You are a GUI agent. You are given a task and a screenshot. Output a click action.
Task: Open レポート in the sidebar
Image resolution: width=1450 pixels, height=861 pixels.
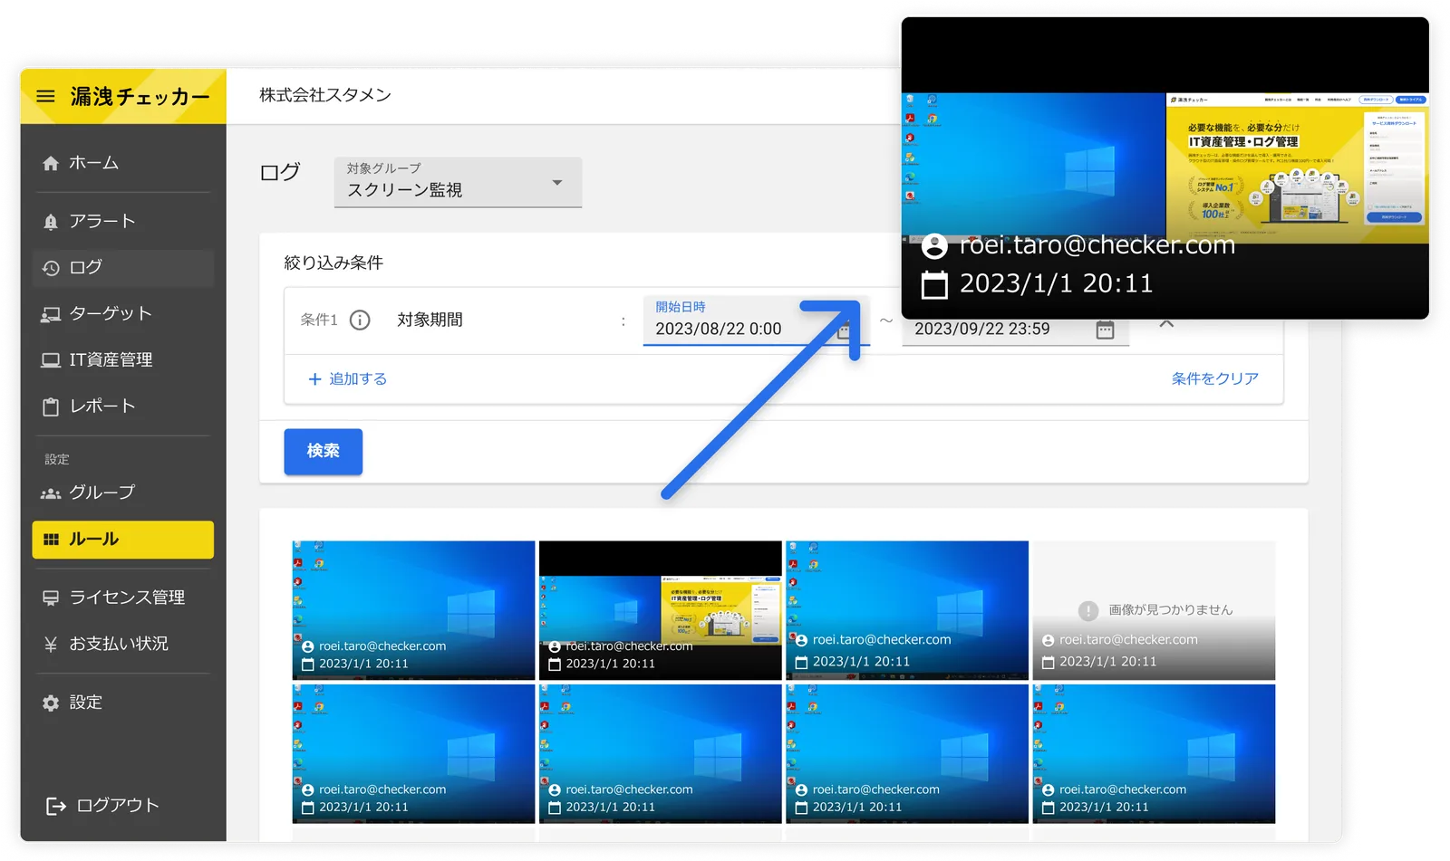coord(123,407)
